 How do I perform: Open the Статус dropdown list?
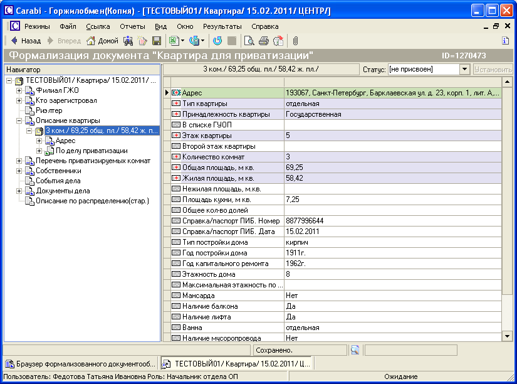[464, 70]
